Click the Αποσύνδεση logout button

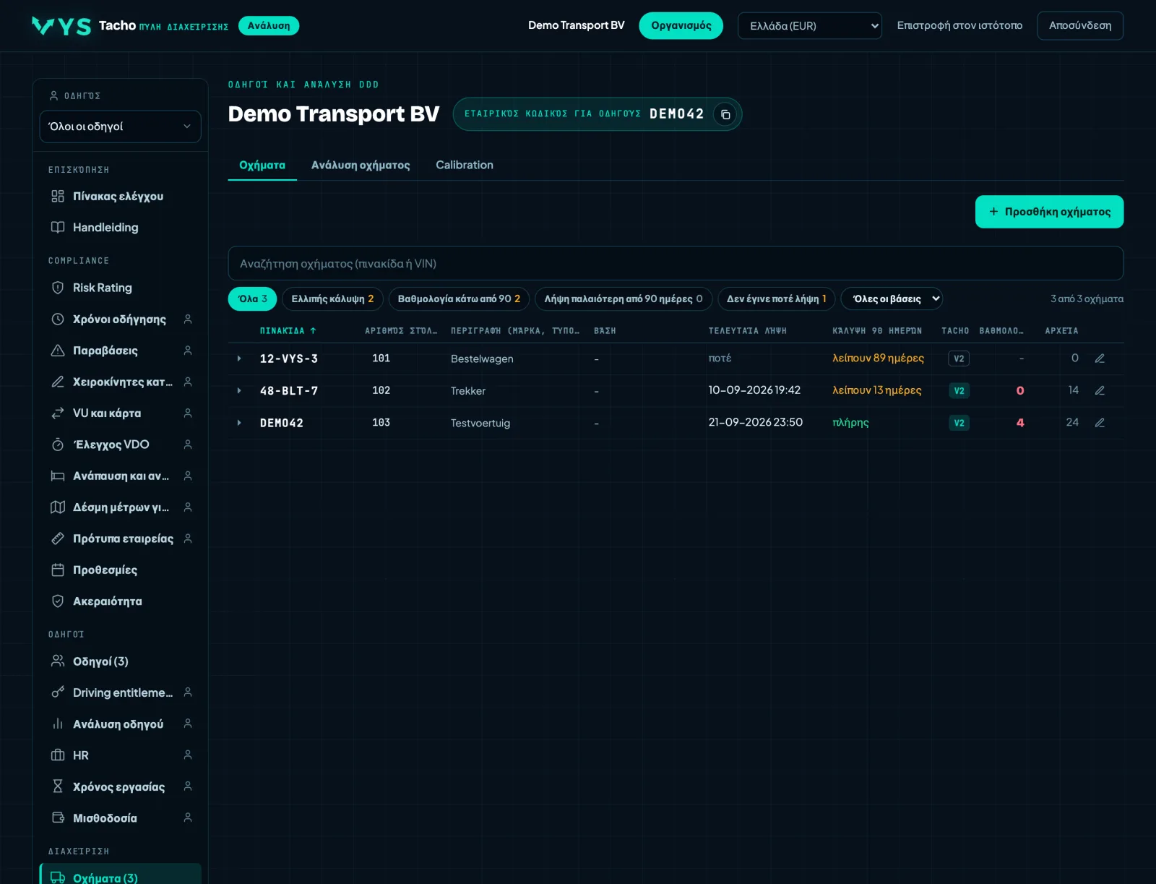1080,25
